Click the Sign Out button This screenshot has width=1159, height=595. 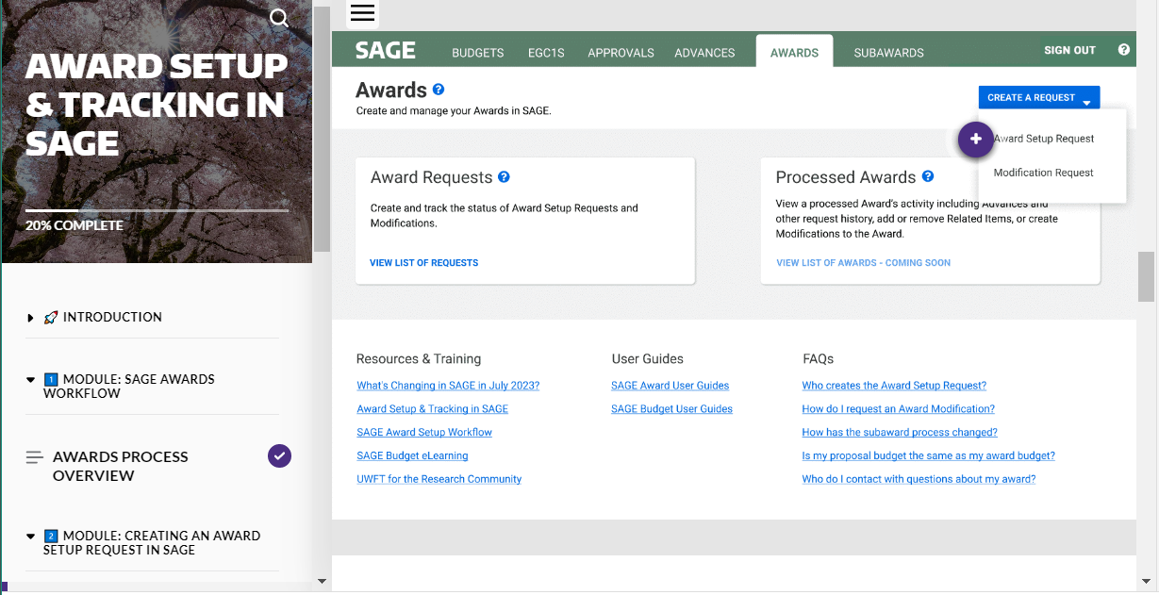[x=1069, y=51]
